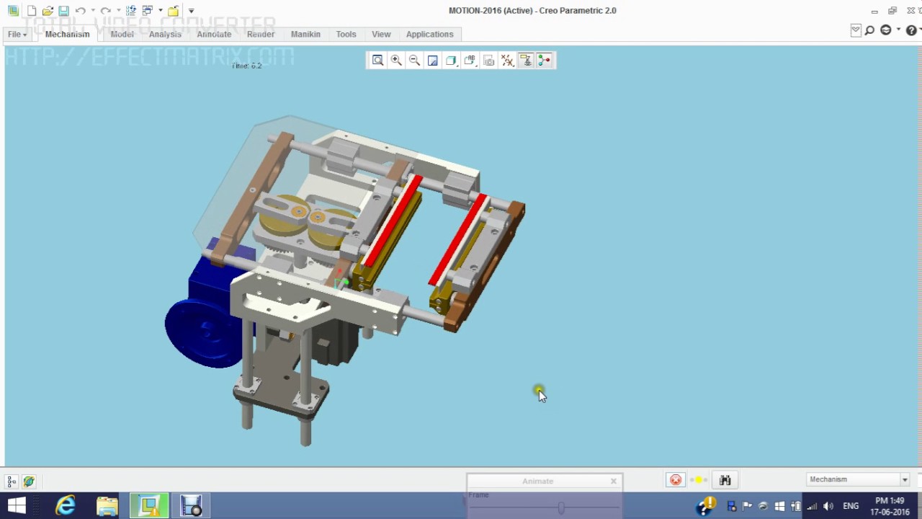
Task: Undo the last action
Action: pos(80,11)
